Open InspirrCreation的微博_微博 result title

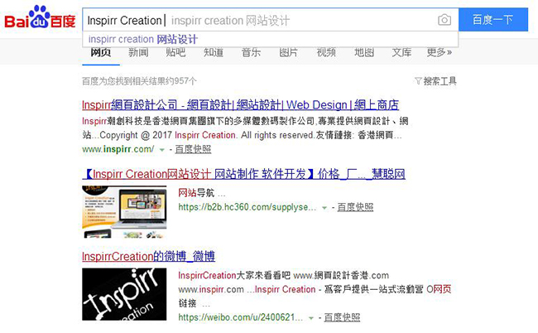pos(148,257)
